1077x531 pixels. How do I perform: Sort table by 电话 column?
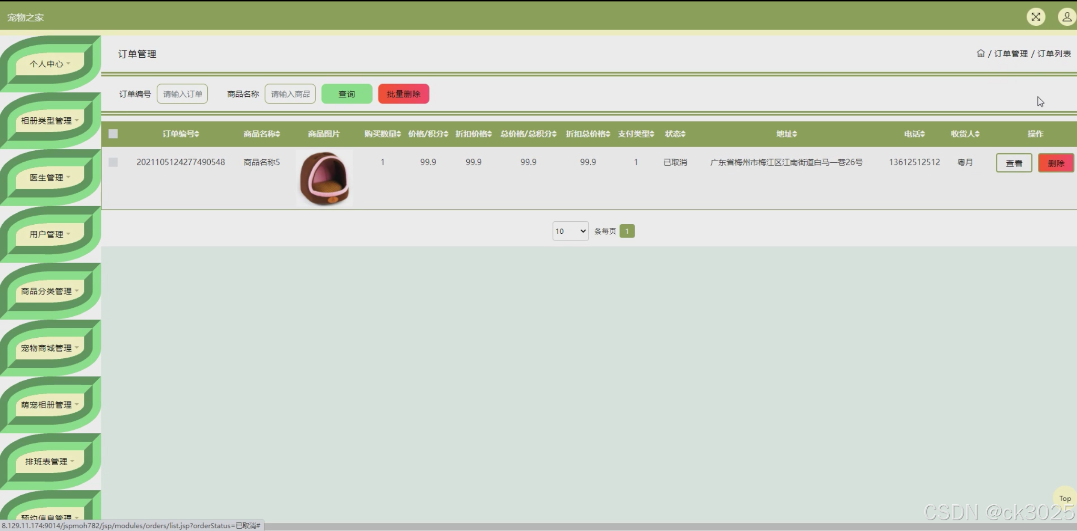(x=914, y=134)
